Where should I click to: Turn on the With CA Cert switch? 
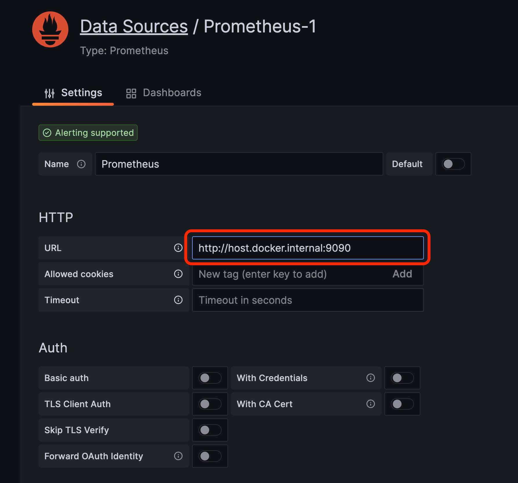coord(402,404)
